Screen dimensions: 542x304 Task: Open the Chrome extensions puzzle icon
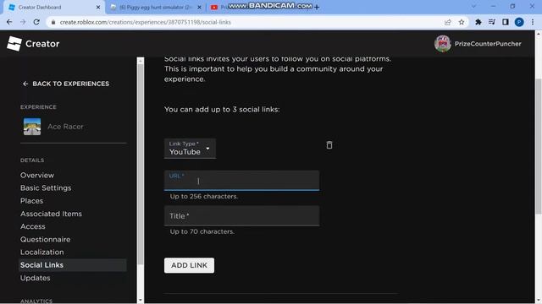(478, 22)
